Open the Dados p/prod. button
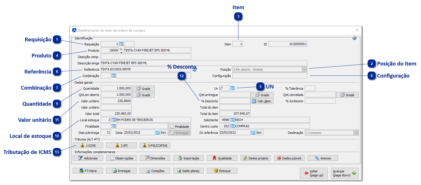This screenshot has width=421, height=185. tap(289, 158)
